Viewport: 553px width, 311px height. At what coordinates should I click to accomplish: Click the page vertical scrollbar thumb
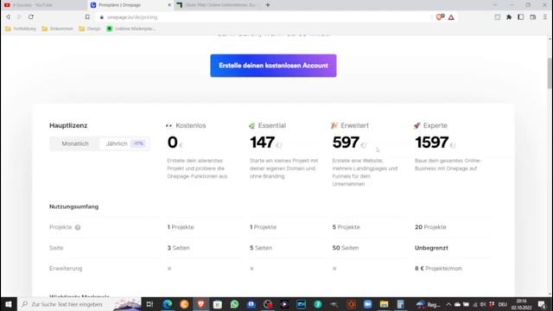pyautogui.click(x=550, y=73)
